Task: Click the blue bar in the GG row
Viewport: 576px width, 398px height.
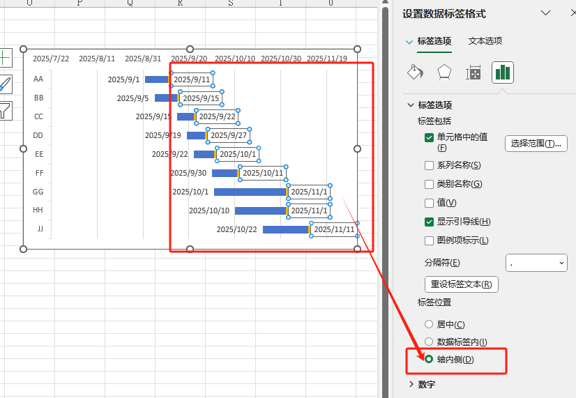Action: pyautogui.click(x=250, y=192)
